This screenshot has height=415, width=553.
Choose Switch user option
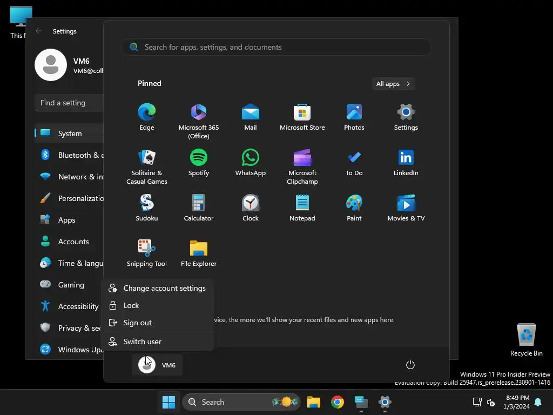(x=157, y=342)
